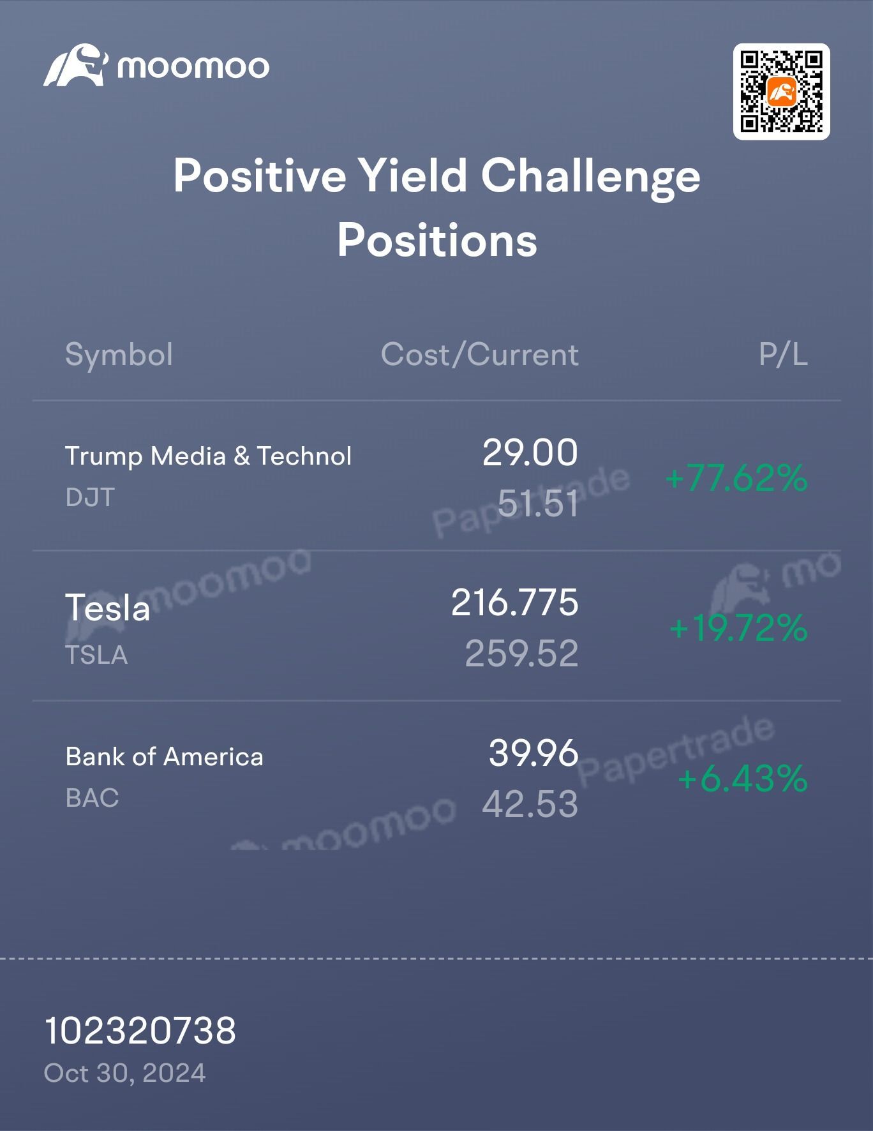
Task: Click the user ID 102320738
Action: (x=140, y=1030)
